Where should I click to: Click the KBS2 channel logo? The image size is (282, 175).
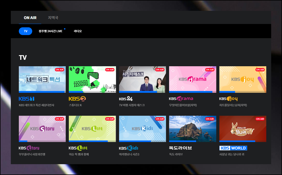point(77,99)
